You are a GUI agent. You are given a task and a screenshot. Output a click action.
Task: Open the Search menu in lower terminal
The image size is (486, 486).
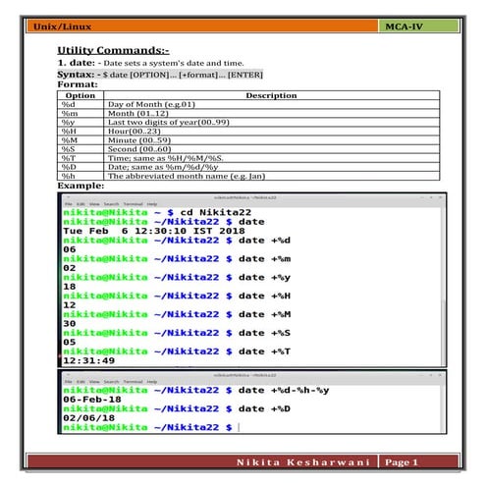[x=111, y=382]
